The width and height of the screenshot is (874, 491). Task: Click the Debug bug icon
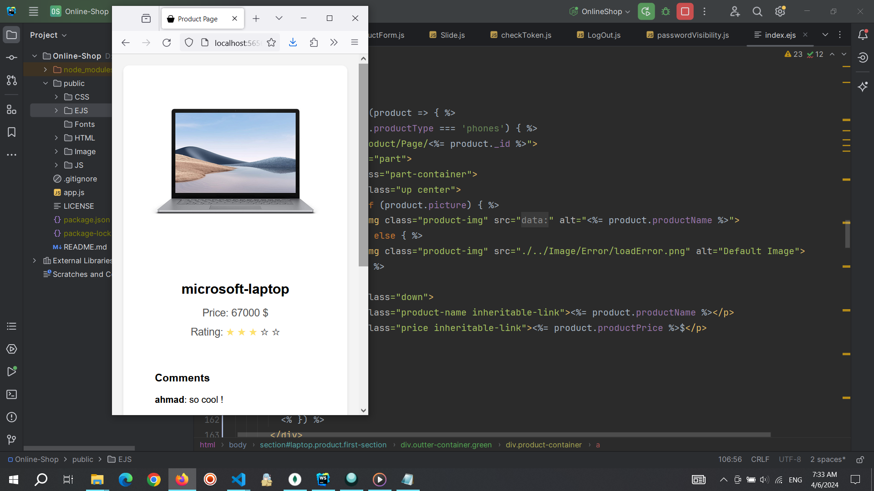tap(666, 11)
